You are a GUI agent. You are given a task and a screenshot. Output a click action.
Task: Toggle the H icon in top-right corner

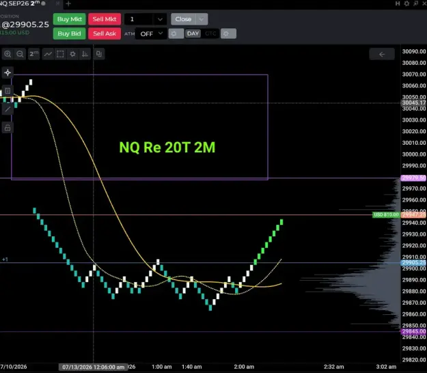pyautogui.click(x=398, y=3)
